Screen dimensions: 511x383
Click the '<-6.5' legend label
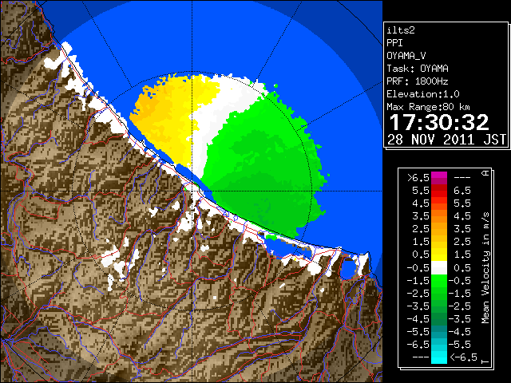[463, 357]
